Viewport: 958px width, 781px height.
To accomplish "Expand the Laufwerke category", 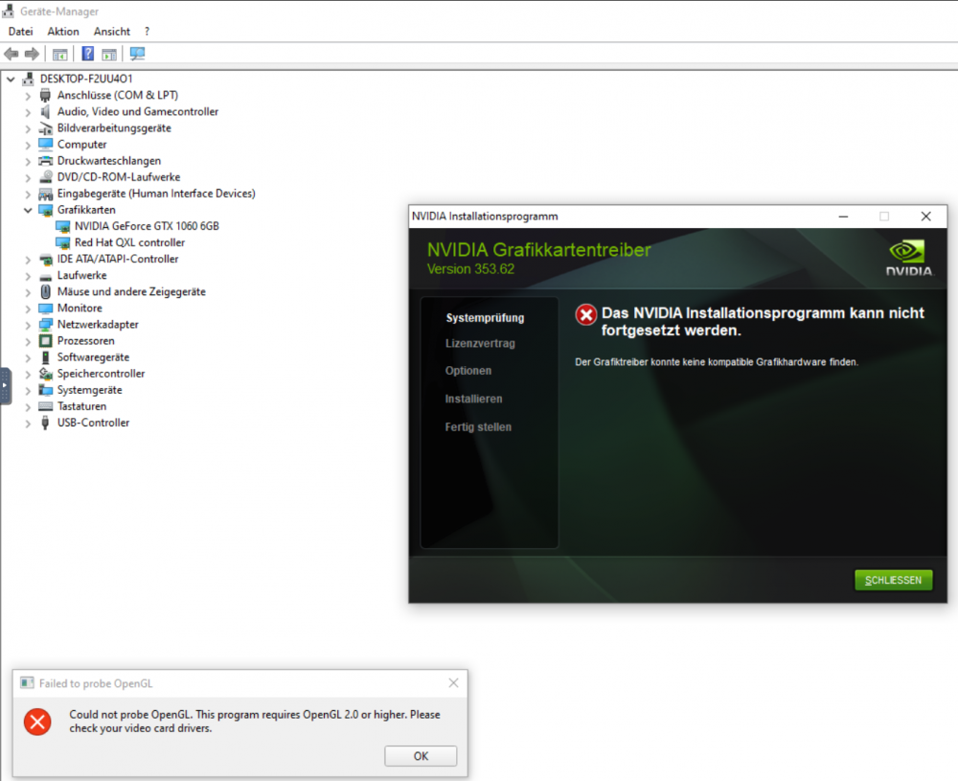I will pyautogui.click(x=28, y=276).
